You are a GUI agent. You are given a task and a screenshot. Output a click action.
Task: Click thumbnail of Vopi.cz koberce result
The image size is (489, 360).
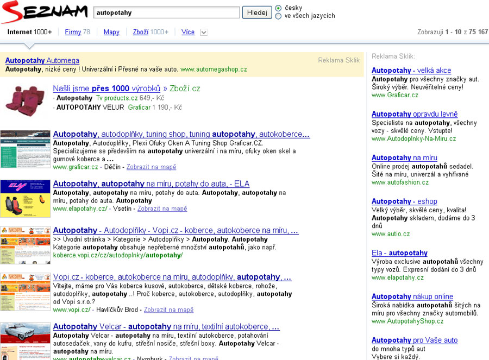[x=25, y=292]
